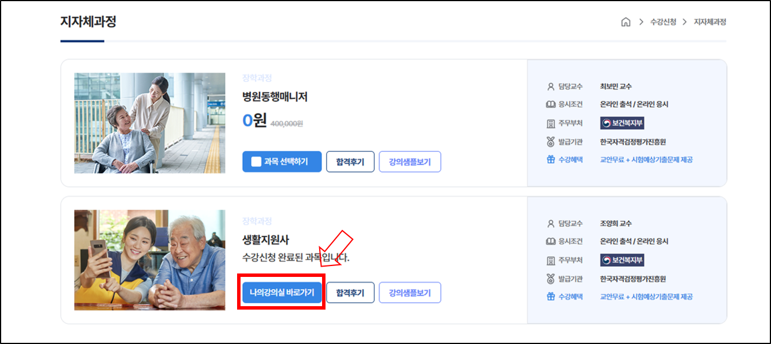Click the 병원동행매니저 course thumbnail
This screenshot has height=344, width=771.
pyautogui.click(x=149, y=122)
